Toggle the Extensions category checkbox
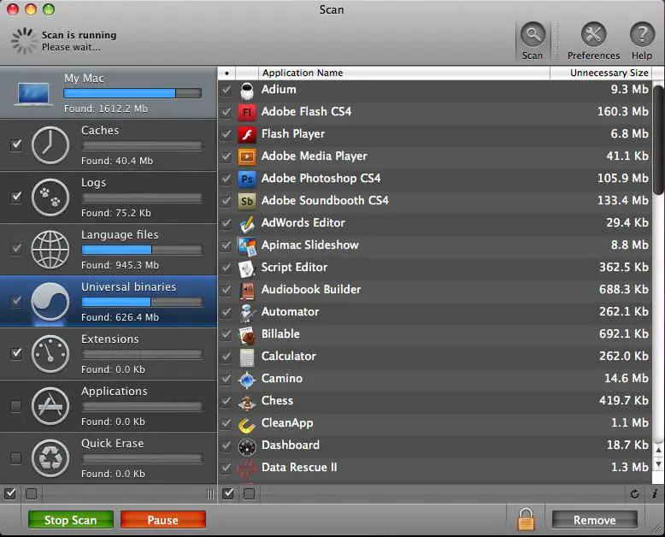Image resolution: width=665 pixels, height=537 pixels. pyautogui.click(x=16, y=353)
